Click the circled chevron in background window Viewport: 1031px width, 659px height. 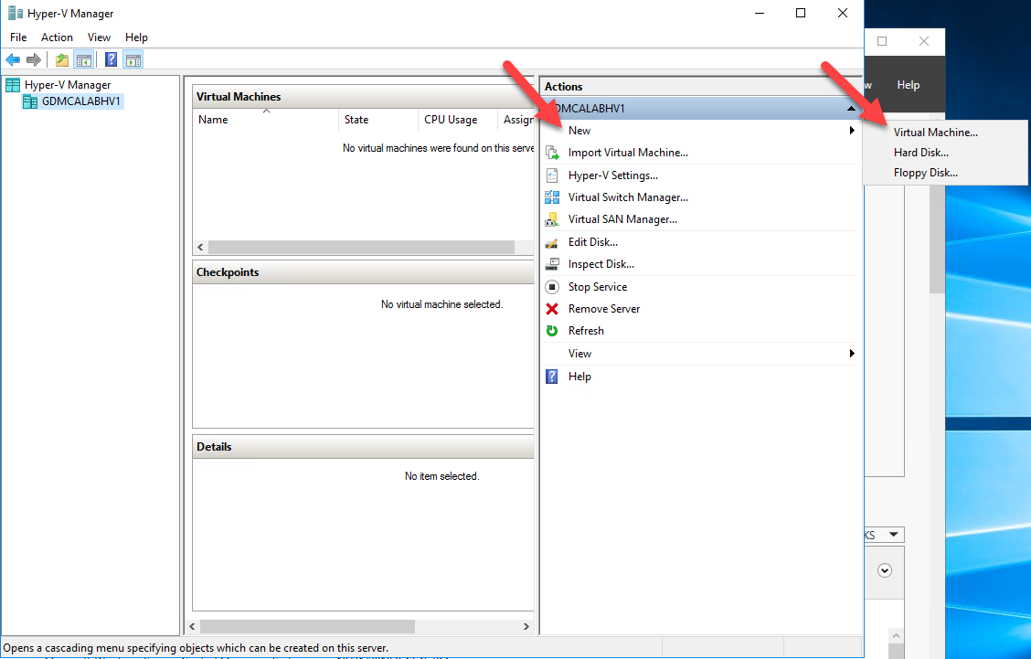[885, 571]
